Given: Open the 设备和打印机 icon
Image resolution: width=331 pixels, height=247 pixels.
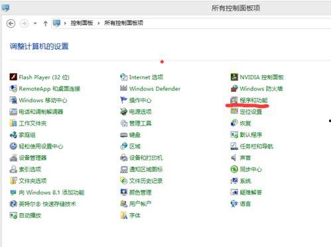Looking at the screenshot, I should tap(123, 157).
